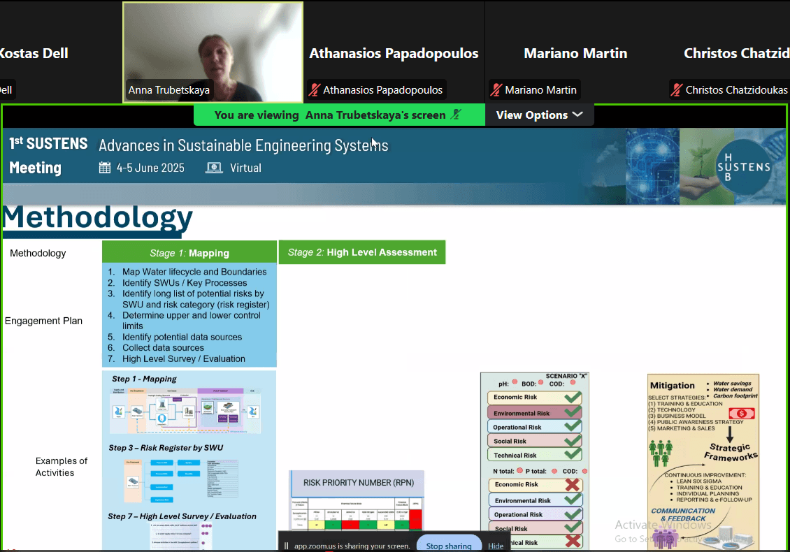Click the checkmark next to top Operational Risk

click(573, 427)
